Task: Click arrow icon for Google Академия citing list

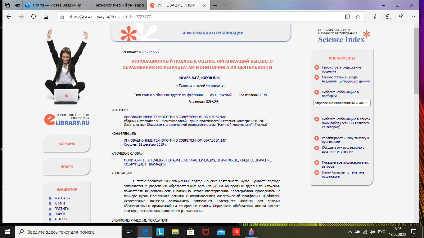Action: click(317, 77)
